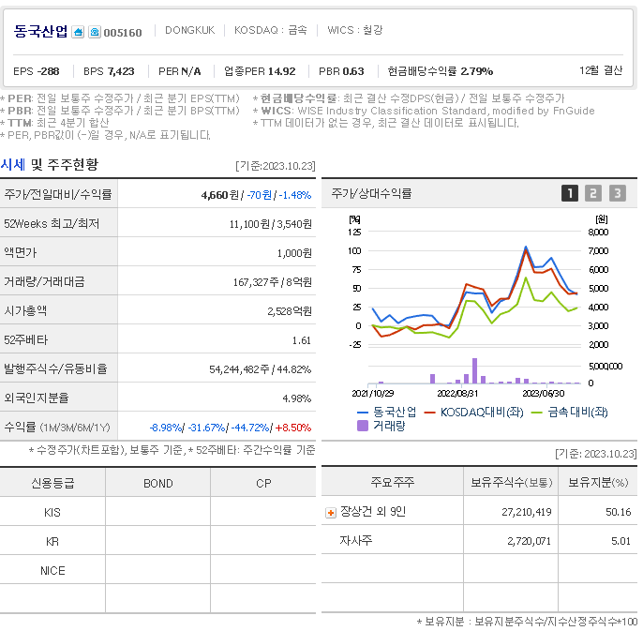Select the 시세 heading link
Image resolution: width=643 pixels, height=631 pixels.
pyautogui.click(x=13, y=165)
